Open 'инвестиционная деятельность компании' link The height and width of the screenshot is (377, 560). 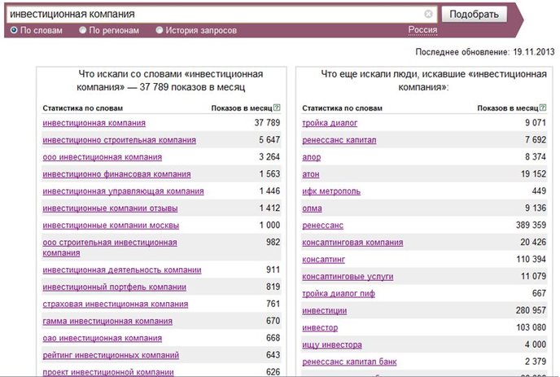pos(122,270)
